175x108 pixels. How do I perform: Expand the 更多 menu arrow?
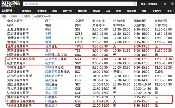tap(173, 11)
